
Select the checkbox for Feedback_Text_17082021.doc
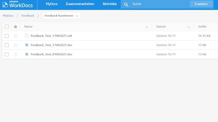point(7,45)
